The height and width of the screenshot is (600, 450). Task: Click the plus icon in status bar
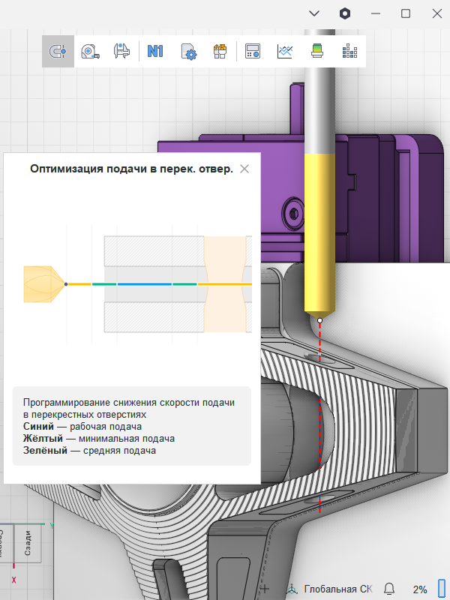point(264,589)
